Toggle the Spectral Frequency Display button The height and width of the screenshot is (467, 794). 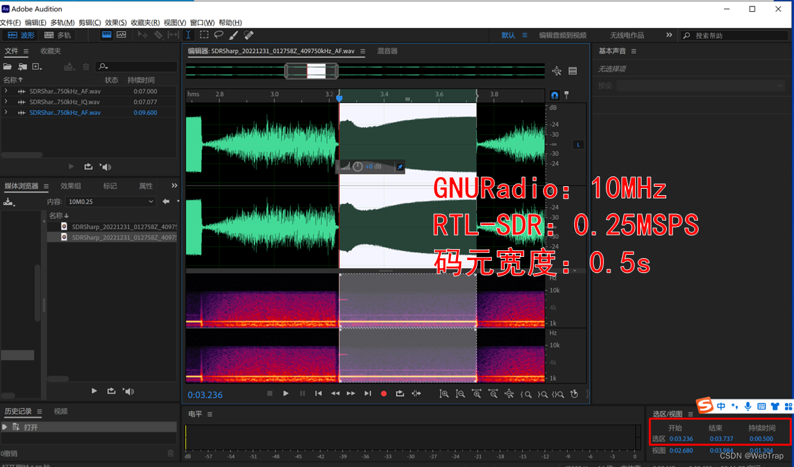(x=107, y=35)
